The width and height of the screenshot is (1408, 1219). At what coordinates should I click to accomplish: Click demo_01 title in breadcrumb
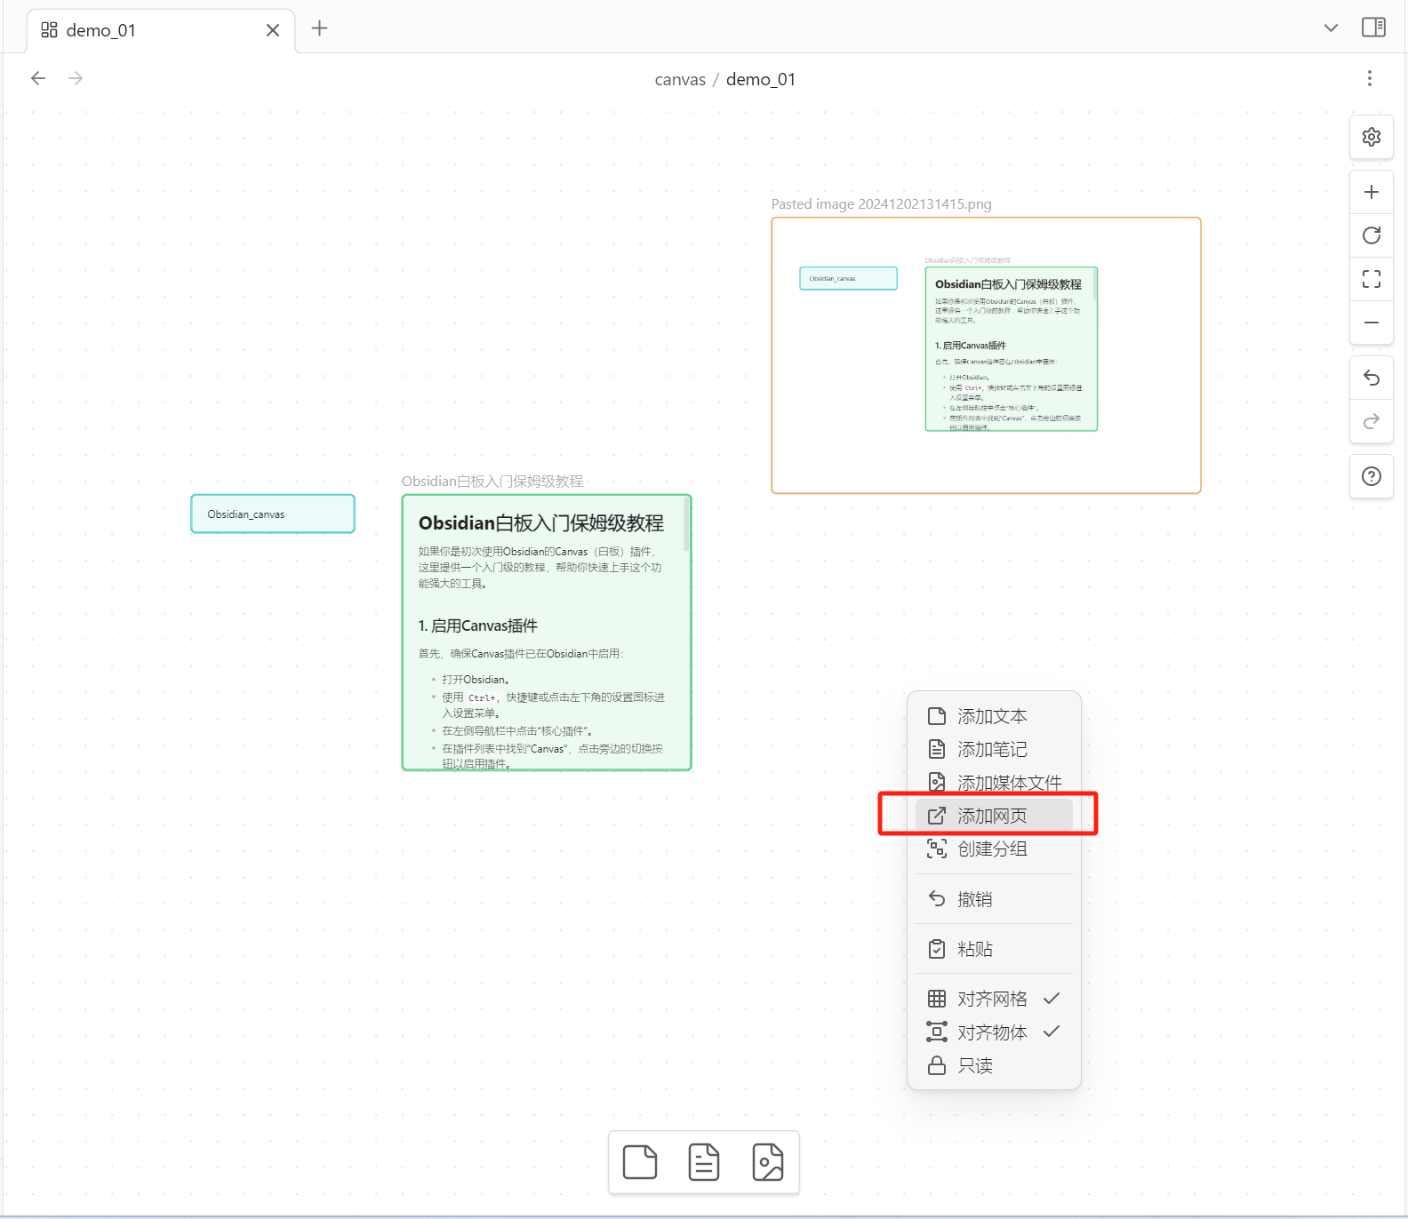pos(761,79)
